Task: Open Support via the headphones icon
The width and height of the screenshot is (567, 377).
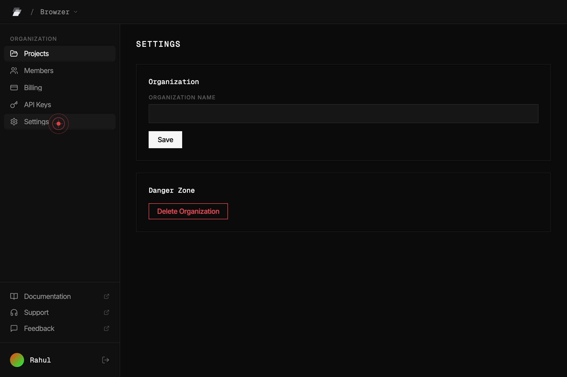Action: point(14,312)
